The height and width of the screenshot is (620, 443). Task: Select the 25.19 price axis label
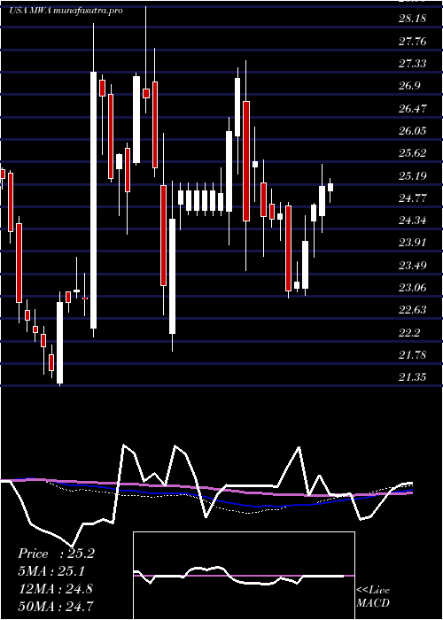pos(413,175)
